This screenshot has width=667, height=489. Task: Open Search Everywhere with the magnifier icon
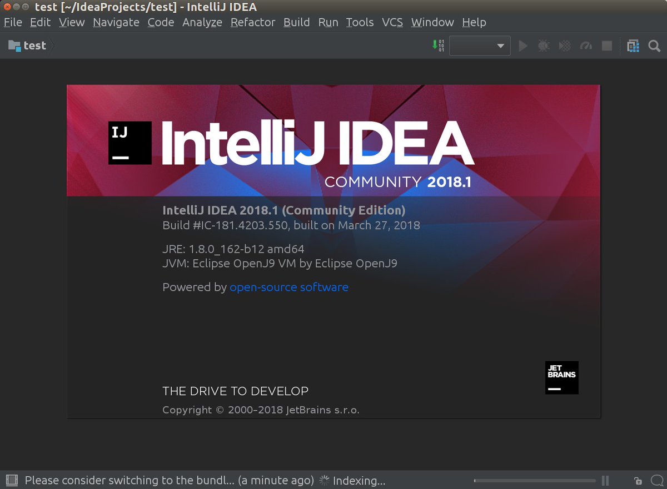coord(654,46)
